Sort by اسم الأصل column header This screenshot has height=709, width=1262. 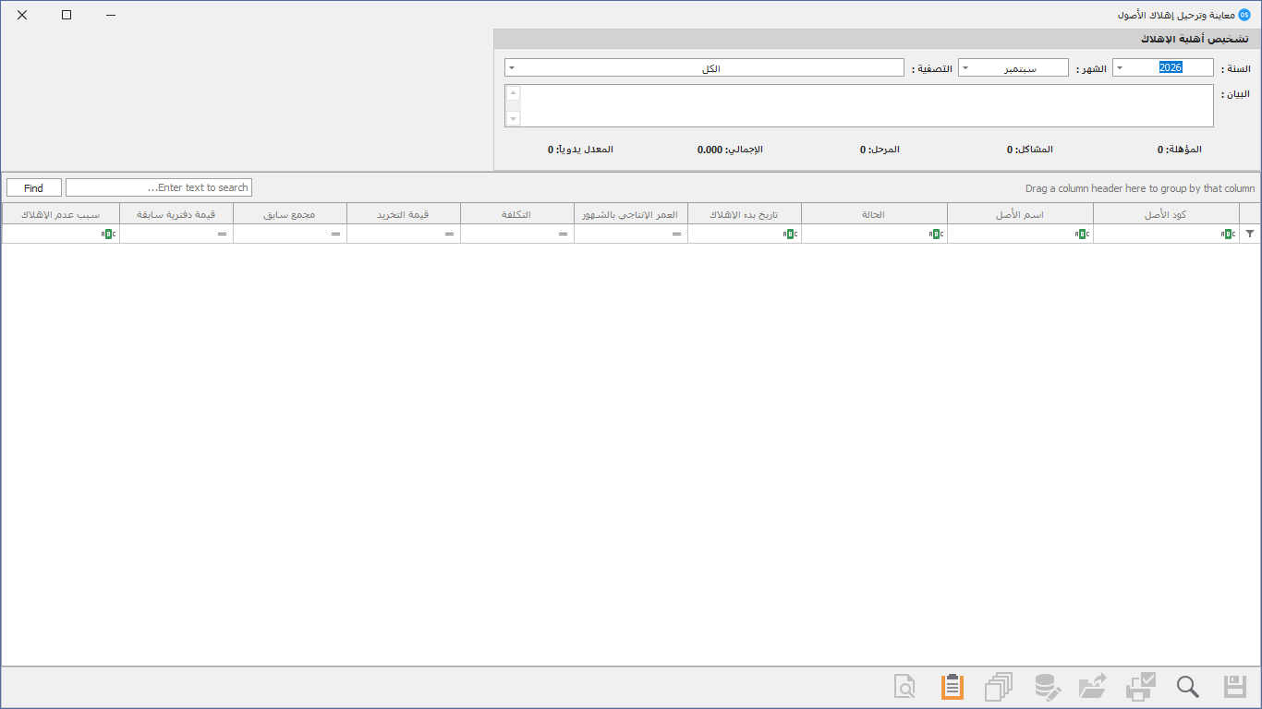click(x=1021, y=214)
